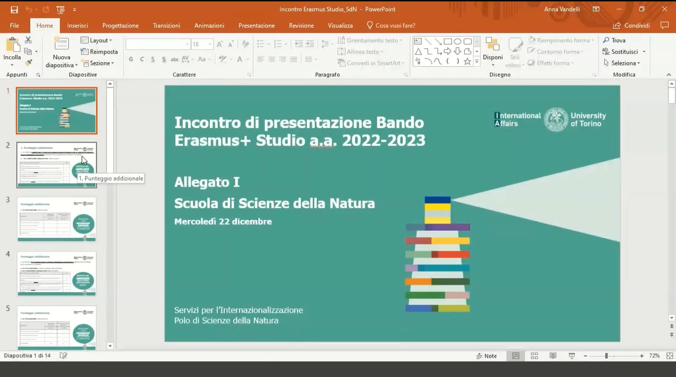Viewport: 676px width, 377px height.
Task: Click the Redo icon in Quick Access toolbar
Action: tap(46, 9)
